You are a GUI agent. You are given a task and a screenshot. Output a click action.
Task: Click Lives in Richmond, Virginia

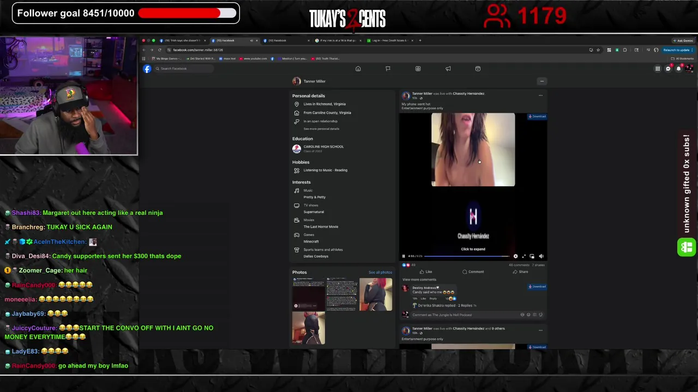click(x=324, y=104)
